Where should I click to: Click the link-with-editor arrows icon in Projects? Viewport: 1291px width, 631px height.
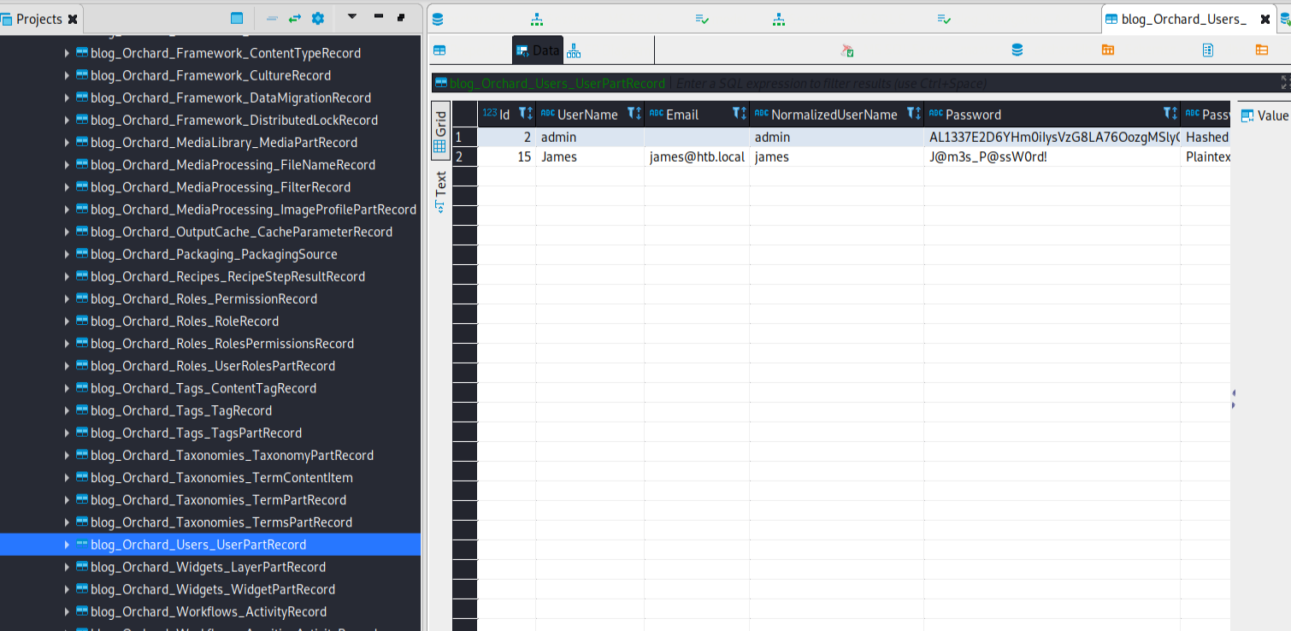point(295,18)
